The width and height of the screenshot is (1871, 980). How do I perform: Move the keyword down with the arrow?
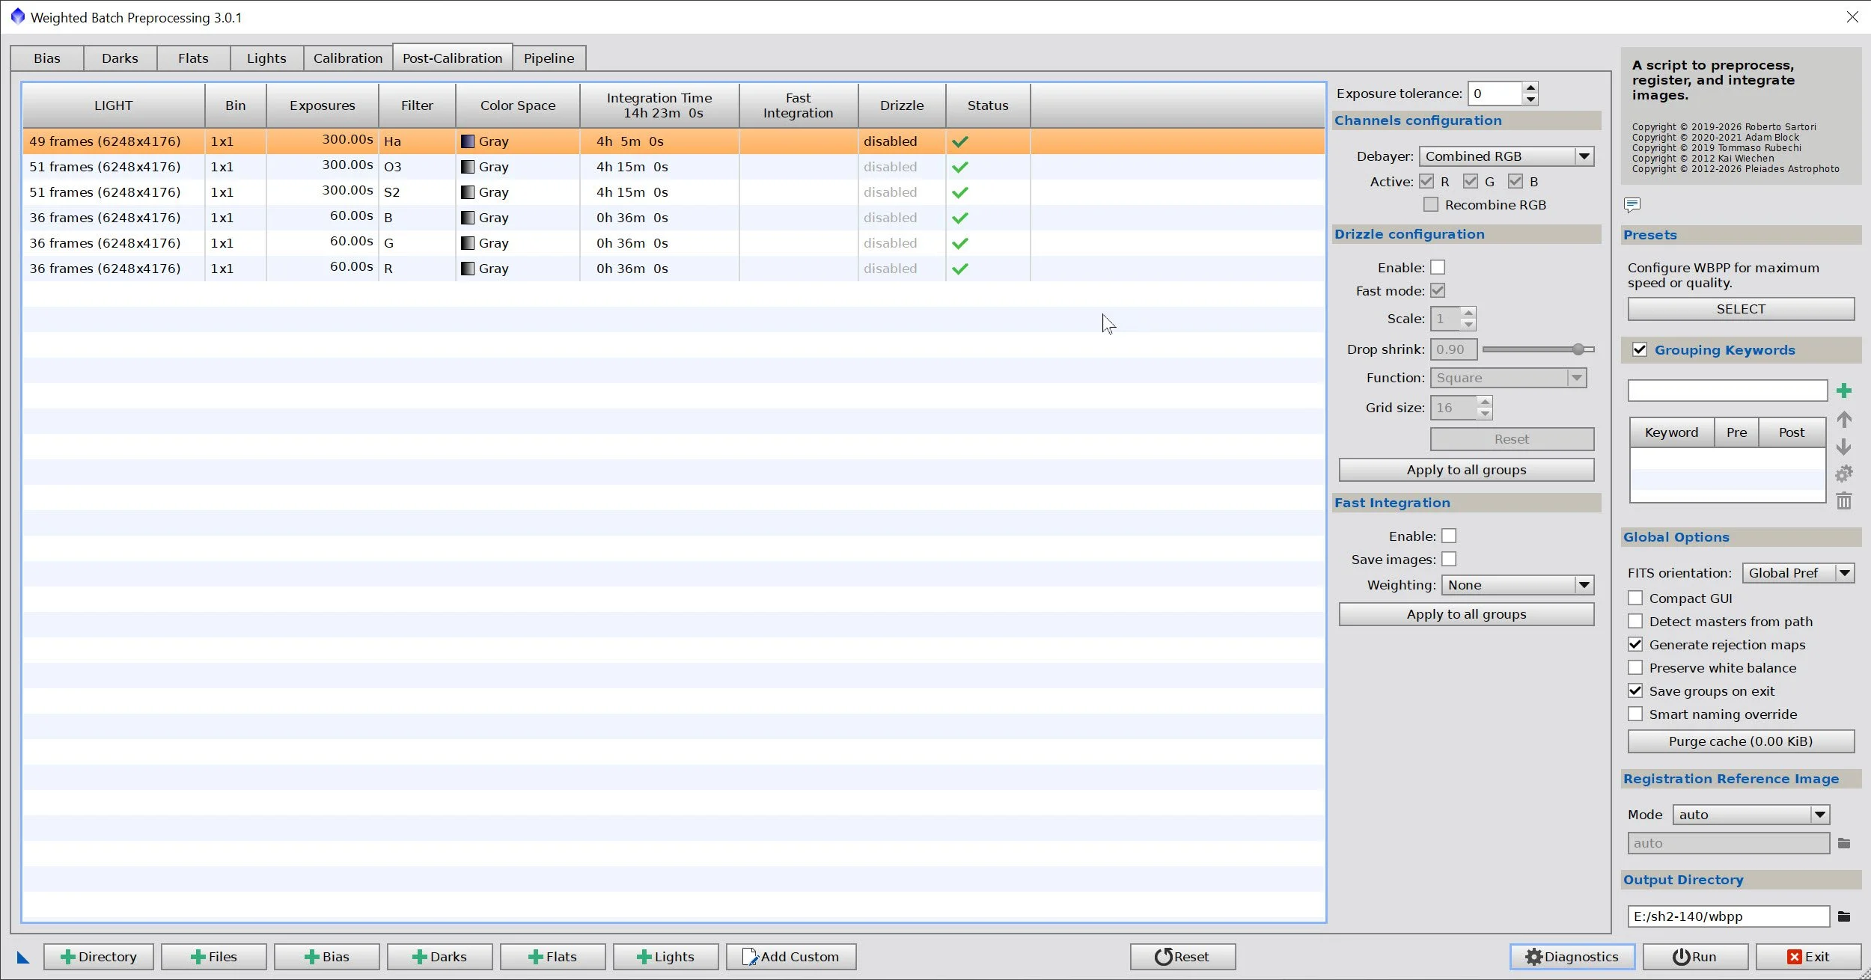[x=1844, y=447]
